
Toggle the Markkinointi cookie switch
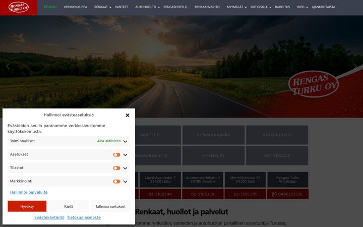[x=116, y=182]
